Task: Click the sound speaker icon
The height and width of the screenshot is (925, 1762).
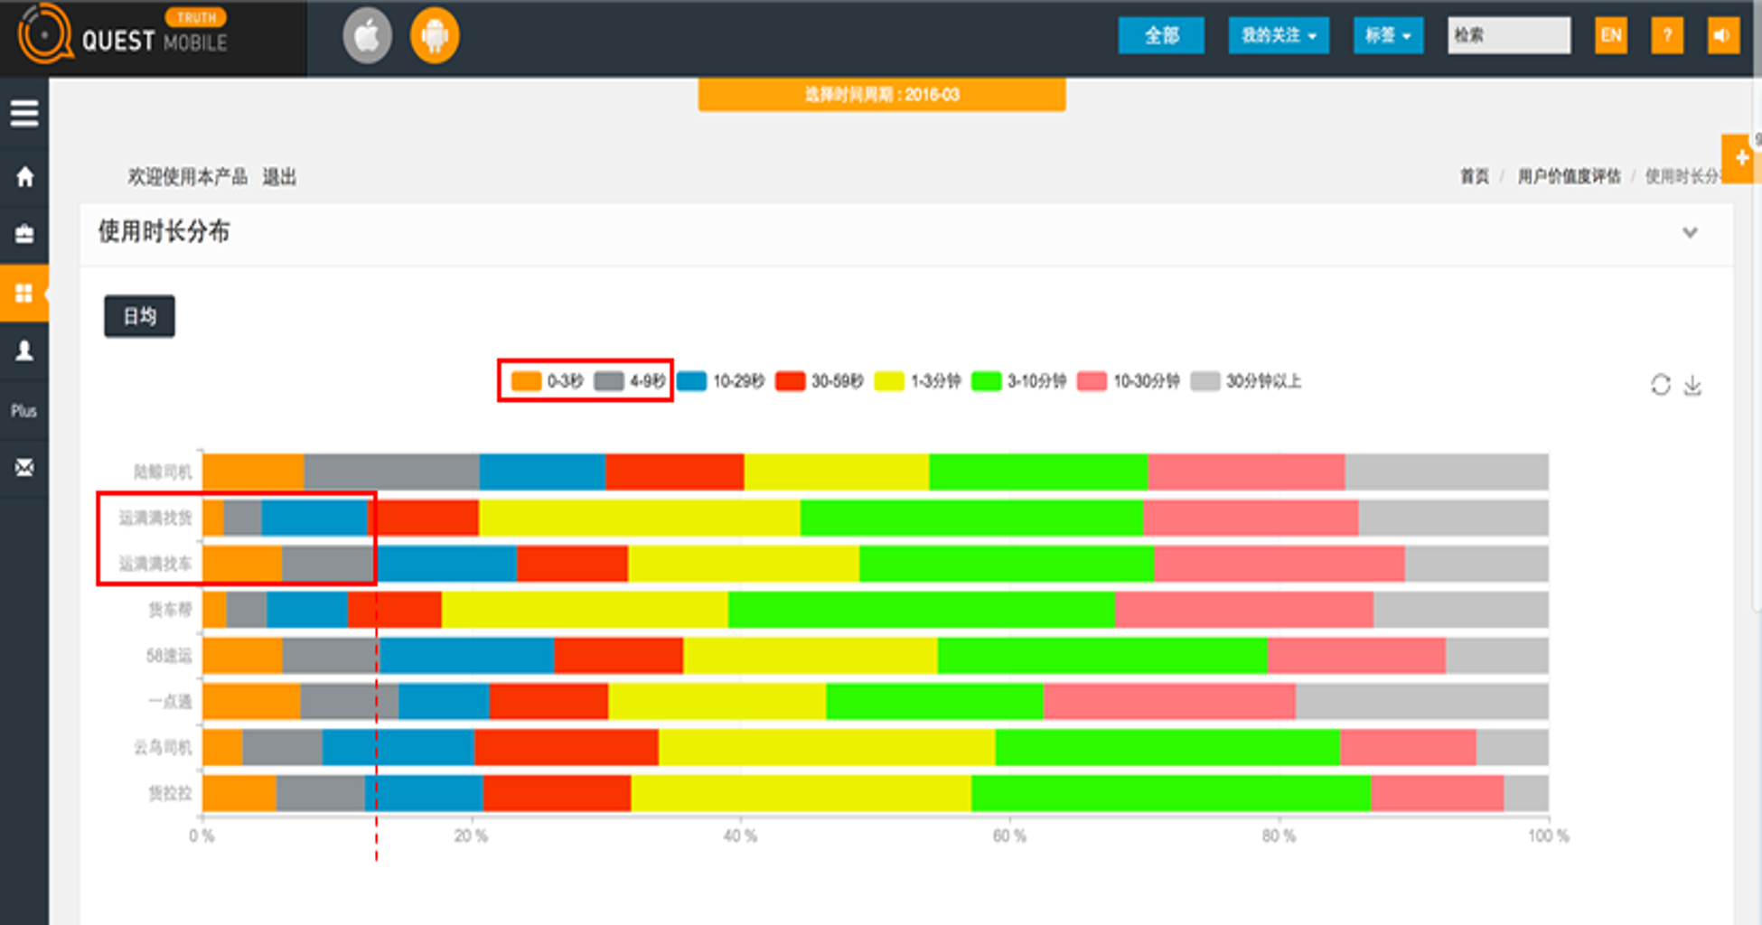Action: coord(1722,36)
